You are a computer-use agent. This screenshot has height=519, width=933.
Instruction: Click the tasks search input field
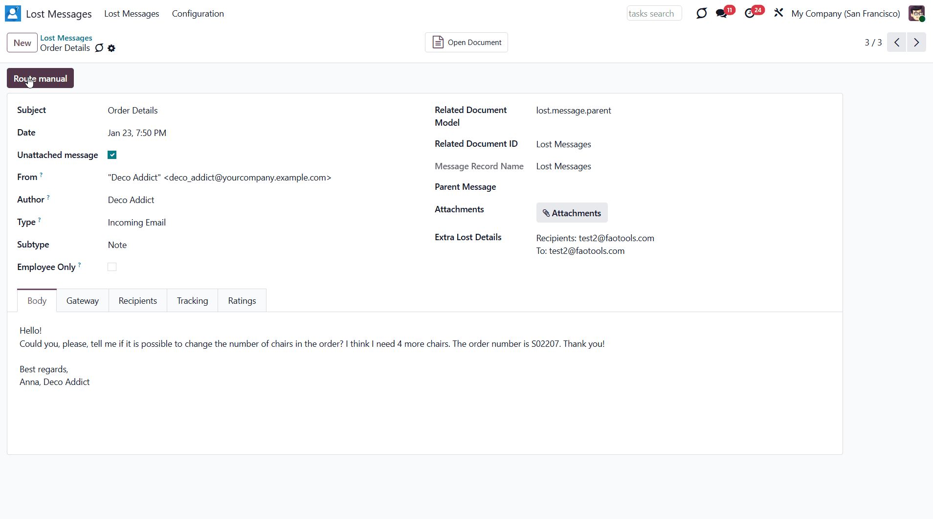[654, 14]
